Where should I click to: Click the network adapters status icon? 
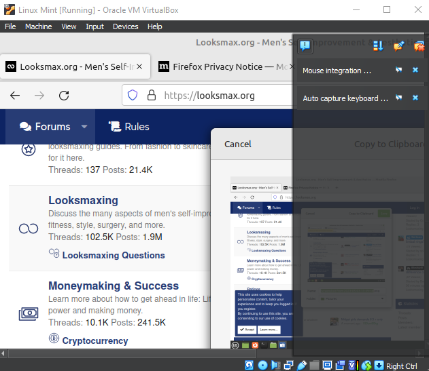(x=289, y=366)
